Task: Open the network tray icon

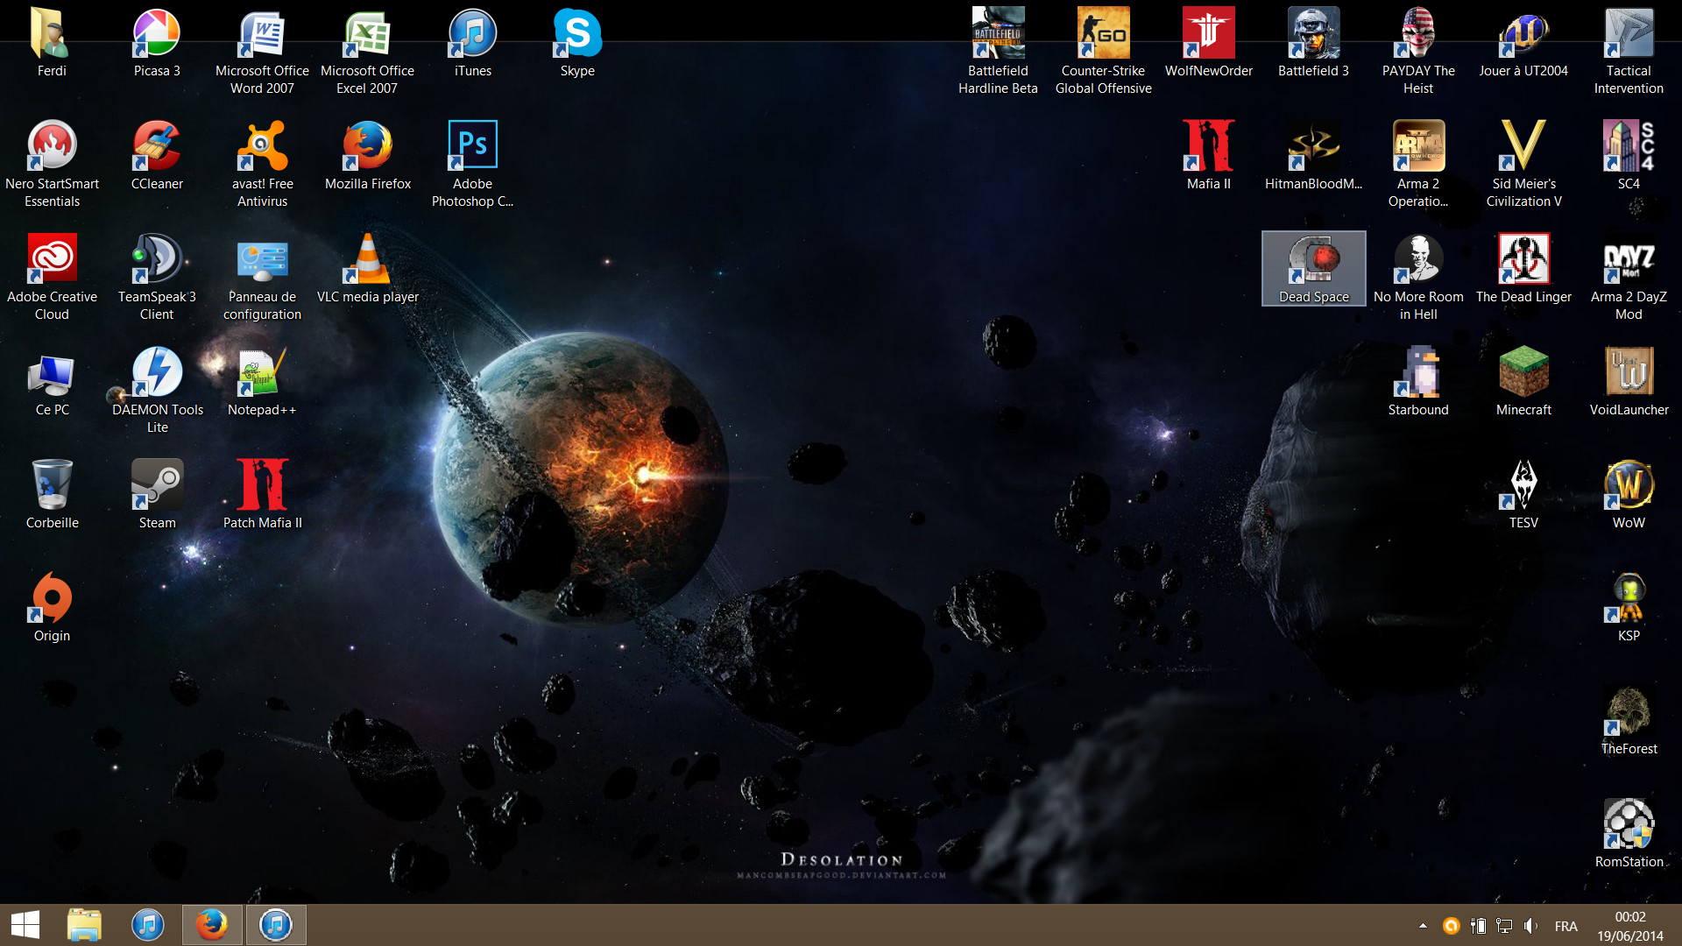Action: click(x=1504, y=926)
